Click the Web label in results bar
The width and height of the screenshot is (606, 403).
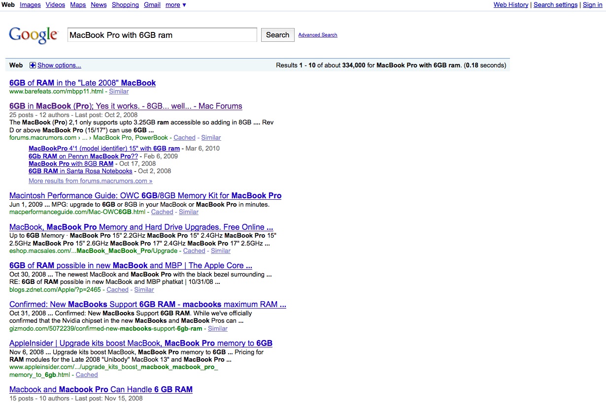(16, 65)
